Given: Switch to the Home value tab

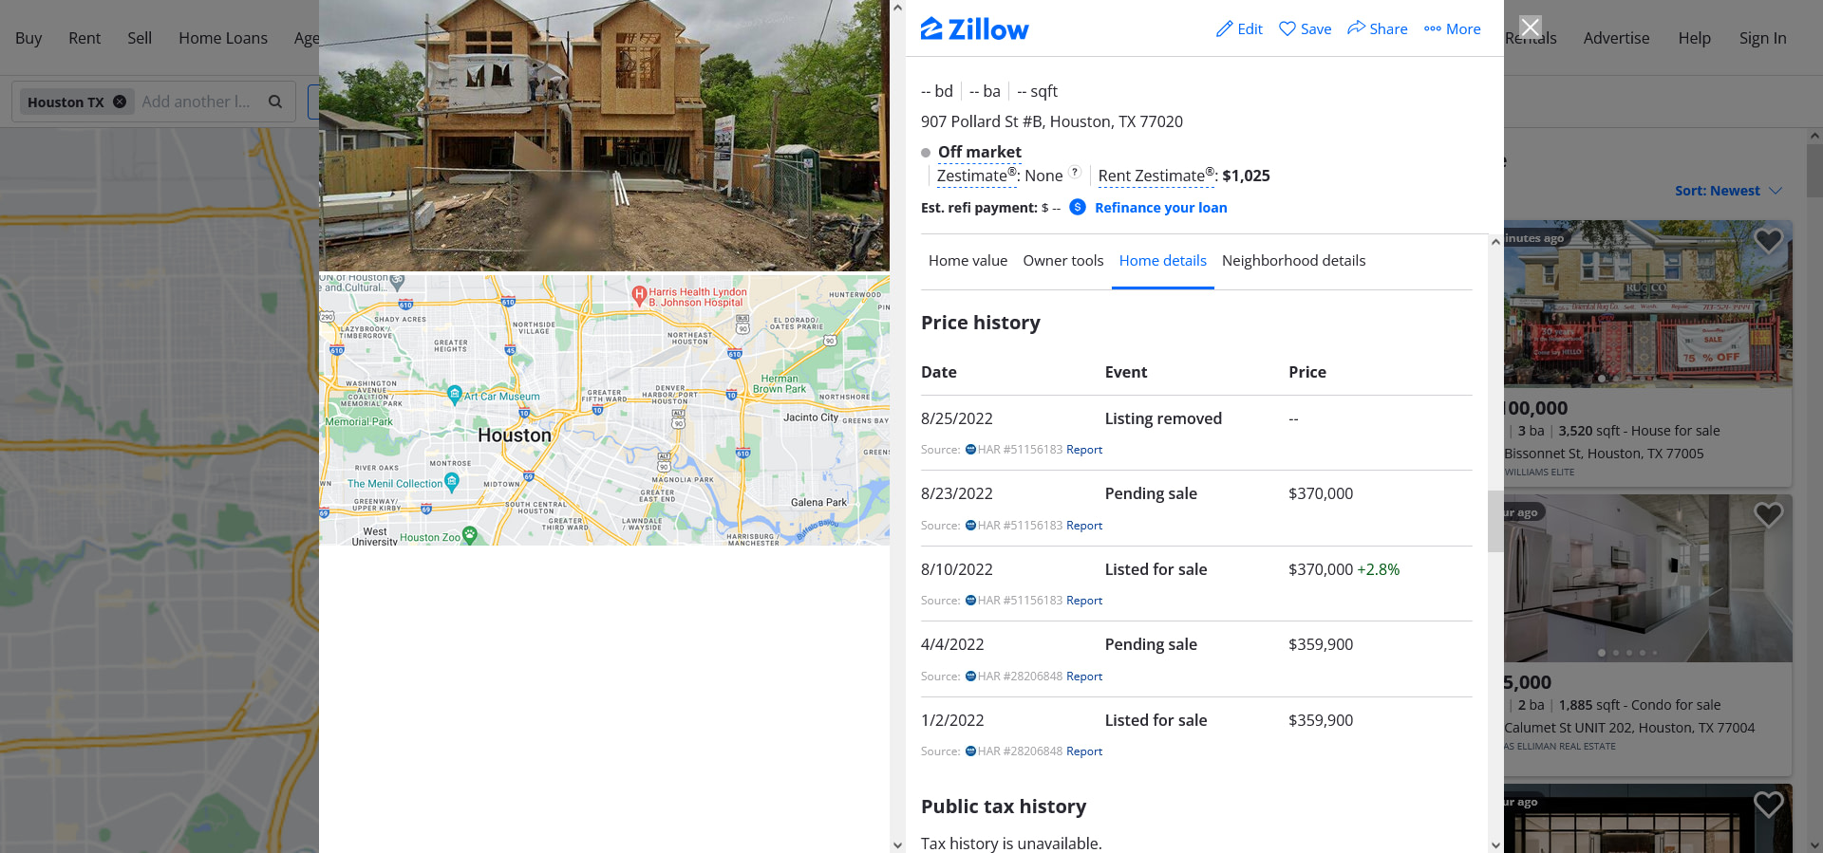Looking at the screenshot, I should pos(968,261).
